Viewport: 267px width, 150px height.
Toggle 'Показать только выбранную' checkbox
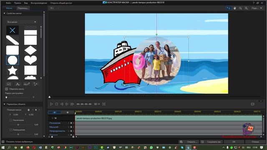tap(3, 142)
